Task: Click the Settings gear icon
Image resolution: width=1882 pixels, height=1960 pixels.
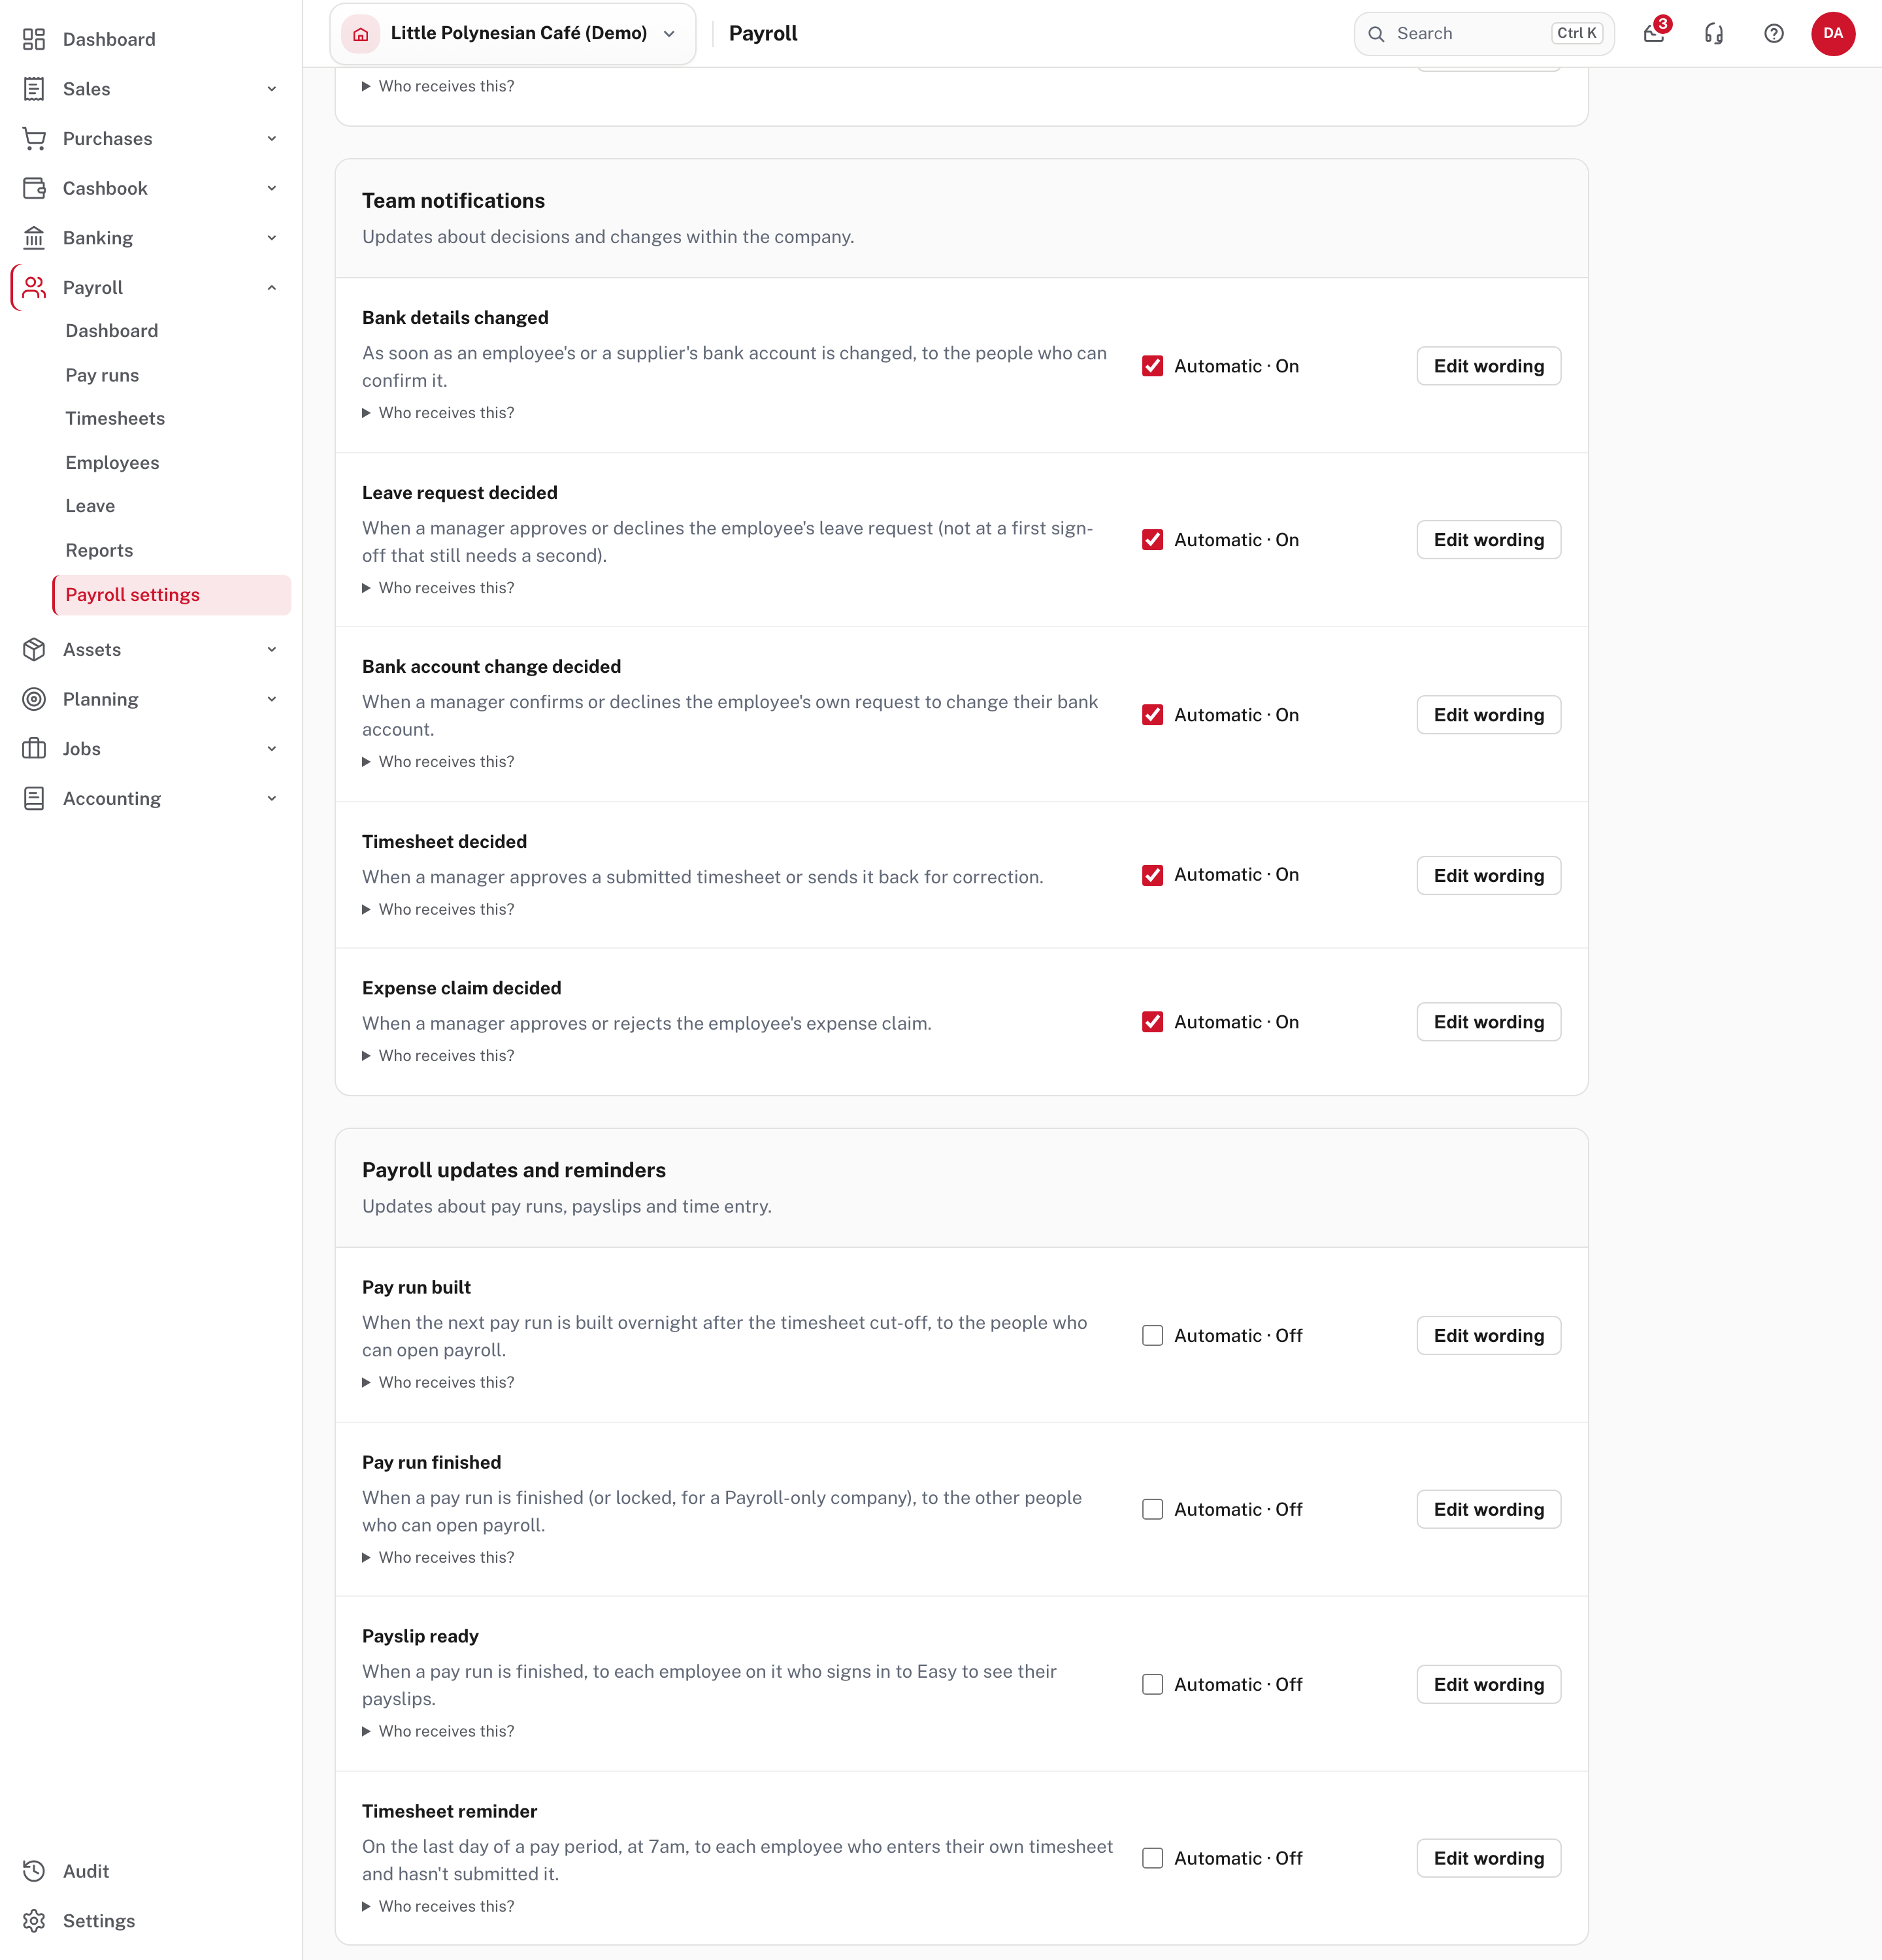Action: click(x=34, y=1921)
